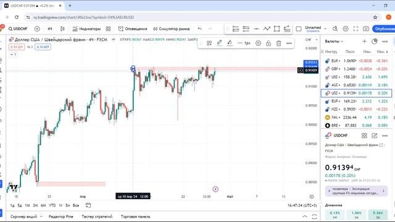Change line color with the pencil icon

[220, 43]
